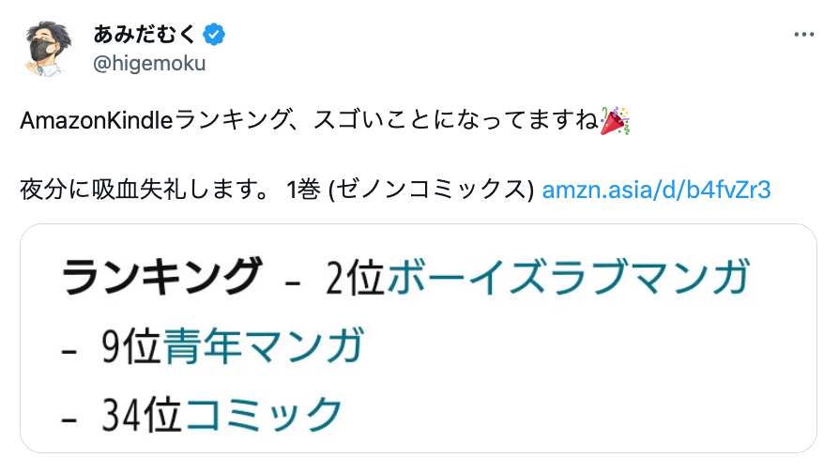The image size is (839, 473).
Task: Select 青年マンガ category text in image
Action: pyautogui.click(x=263, y=346)
